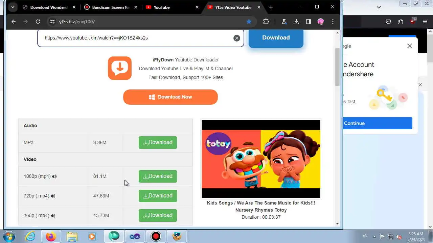Download the 360p mp4 video

tap(158, 215)
